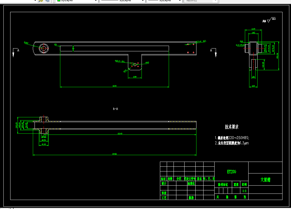Select the 标记 title block cell
The image size is (291, 209).
[x=163, y=179]
